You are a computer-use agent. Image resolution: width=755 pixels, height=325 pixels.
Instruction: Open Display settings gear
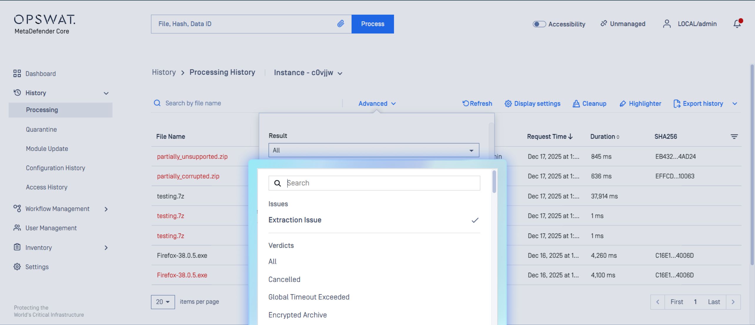click(508, 104)
